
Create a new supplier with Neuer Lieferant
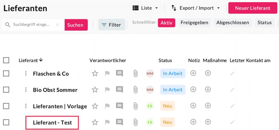(x=252, y=8)
